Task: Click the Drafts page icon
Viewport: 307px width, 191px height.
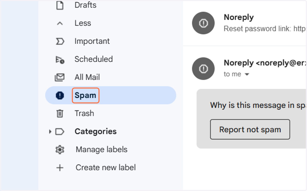Action: 60,5
